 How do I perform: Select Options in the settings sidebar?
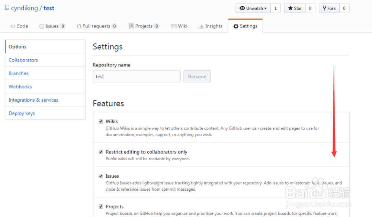coord(45,47)
